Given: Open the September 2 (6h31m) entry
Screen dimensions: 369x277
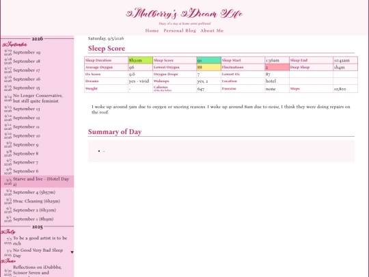Looking at the screenshot, I should (x=34, y=210).
